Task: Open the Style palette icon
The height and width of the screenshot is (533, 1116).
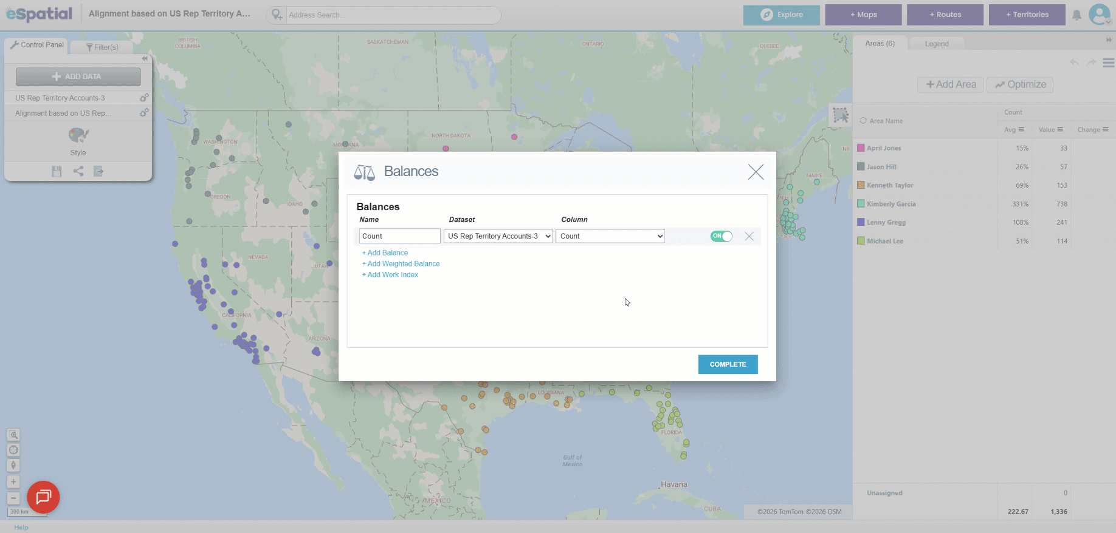Action: tap(78, 135)
